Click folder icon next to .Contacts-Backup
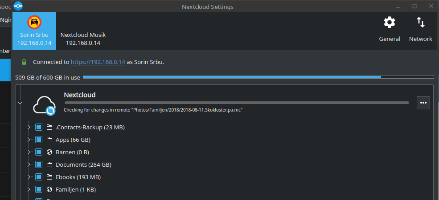Image resolution: width=439 pixels, height=200 pixels. pyautogui.click(x=49, y=128)
